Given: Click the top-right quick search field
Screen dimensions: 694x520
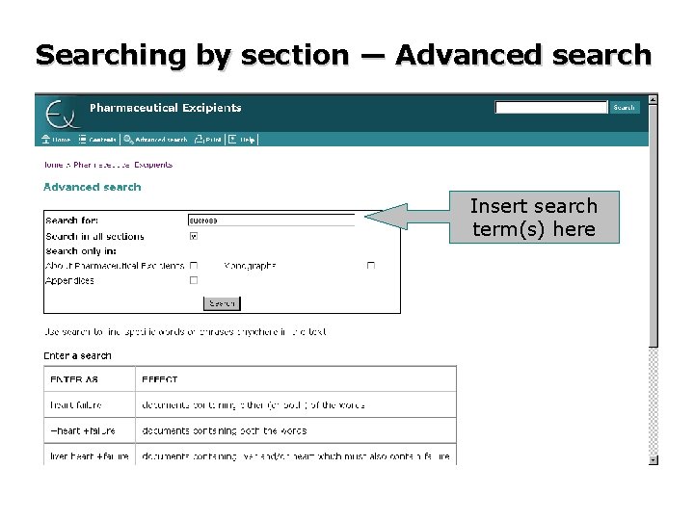Looking at the screenshot, I should (551, 108).
